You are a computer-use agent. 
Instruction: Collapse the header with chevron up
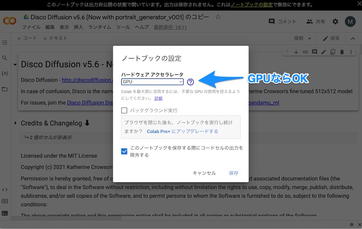353,39
